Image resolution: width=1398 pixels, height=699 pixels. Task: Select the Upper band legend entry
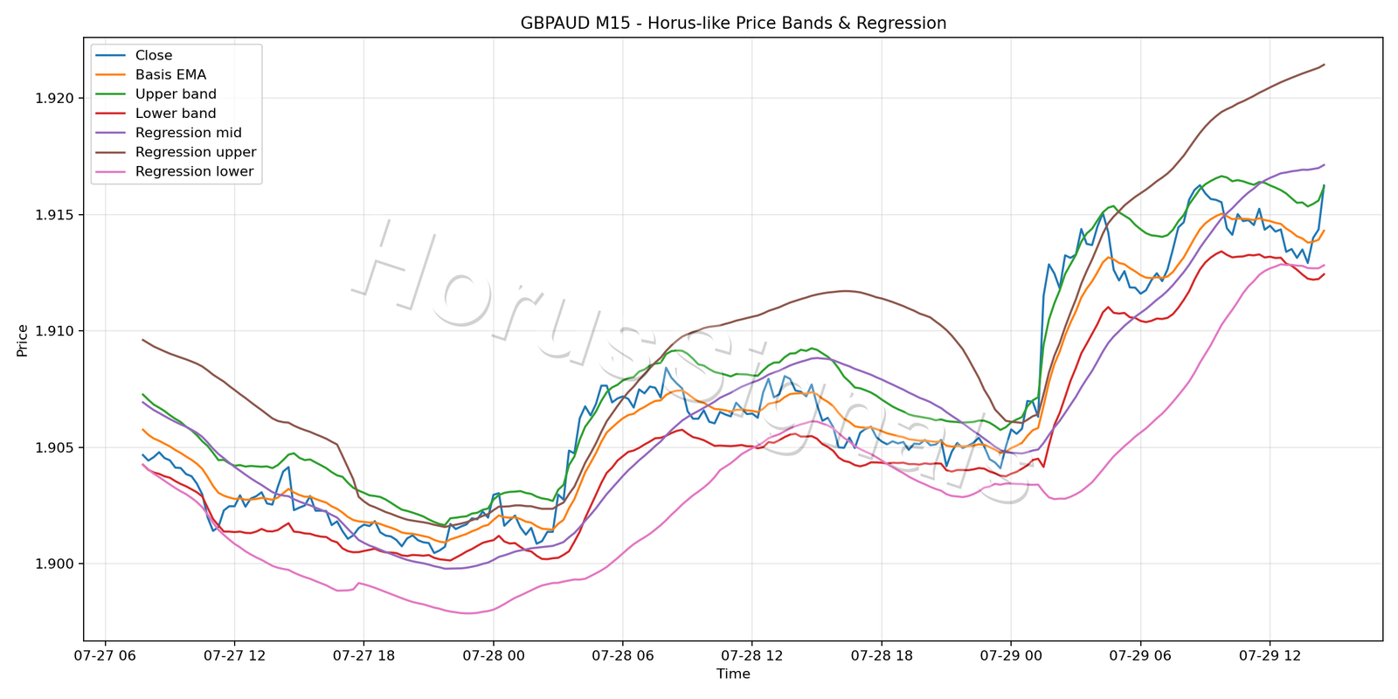coord(156,94)
